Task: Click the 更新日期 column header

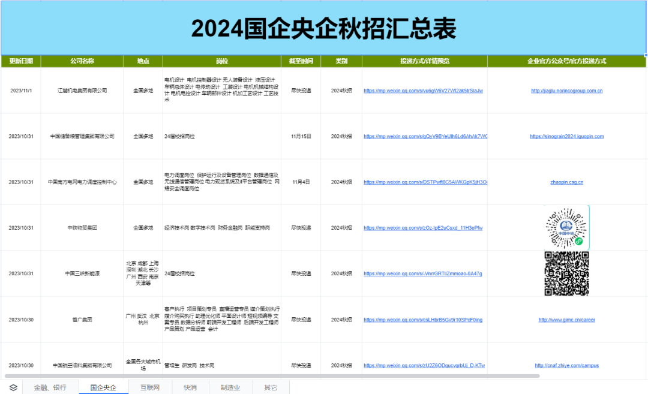Action: (x=21, y=61)
